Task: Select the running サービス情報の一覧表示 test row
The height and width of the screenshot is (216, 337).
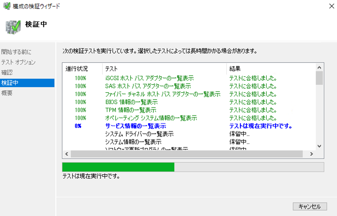Action: pyautogui.click(x=135, y=126)
